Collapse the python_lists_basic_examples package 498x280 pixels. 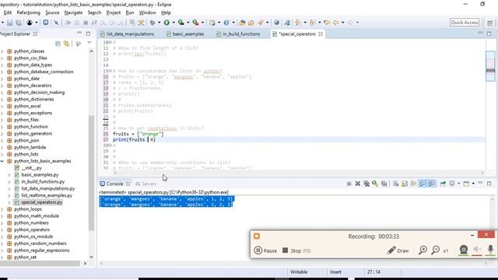[x=2, y=161]
